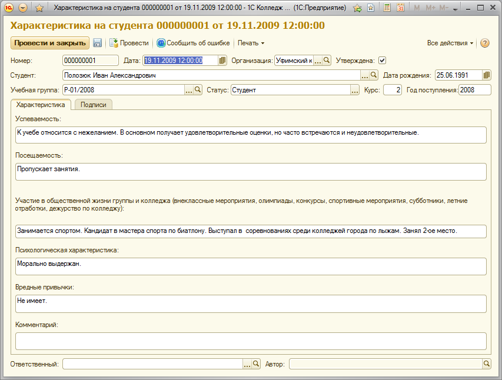Click the Комментарий: label
Viewport: 502px width, 380px height.
pyautogui.click(x=36, y=325)
